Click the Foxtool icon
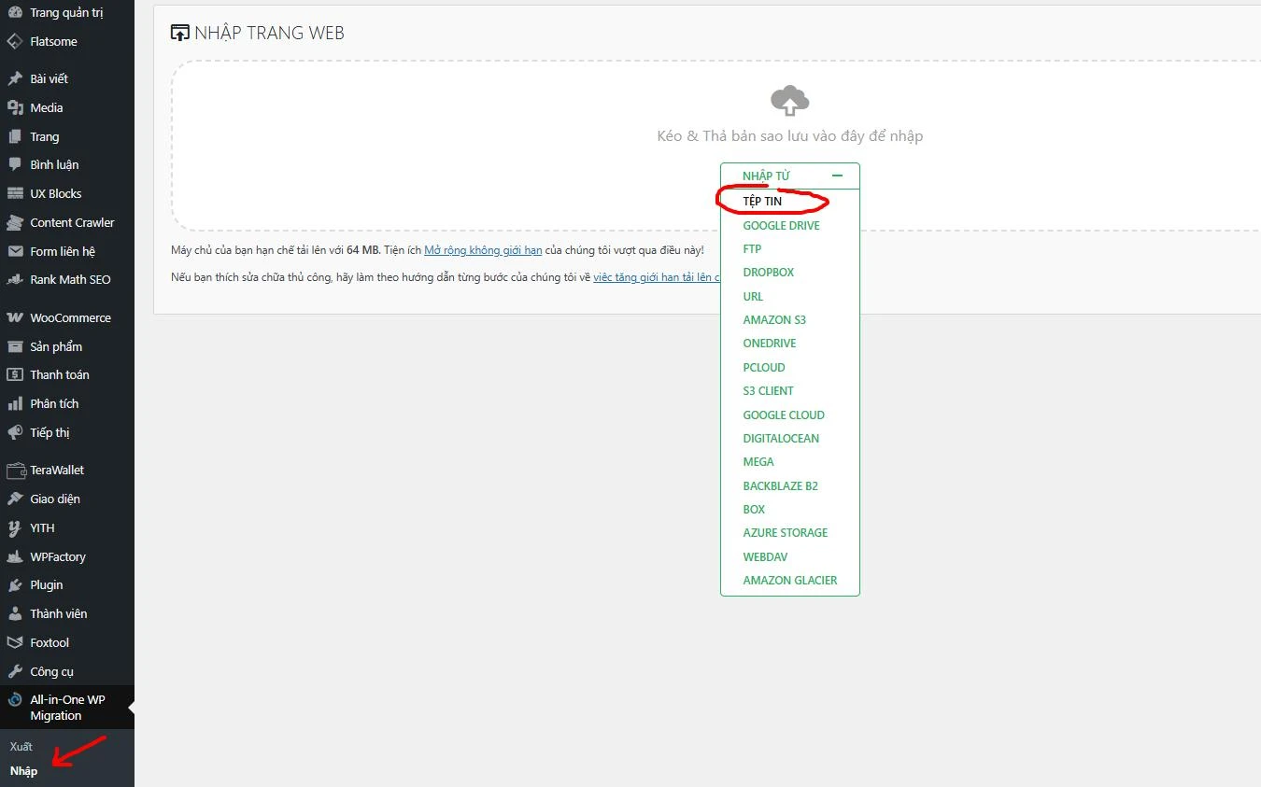 pos(14,642)
